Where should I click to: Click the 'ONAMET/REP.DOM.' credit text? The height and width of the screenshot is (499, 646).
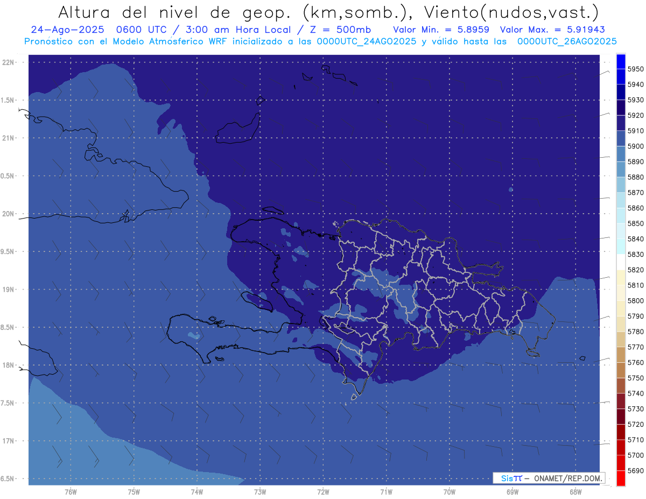pyautogui.click(x=567, y=478)
